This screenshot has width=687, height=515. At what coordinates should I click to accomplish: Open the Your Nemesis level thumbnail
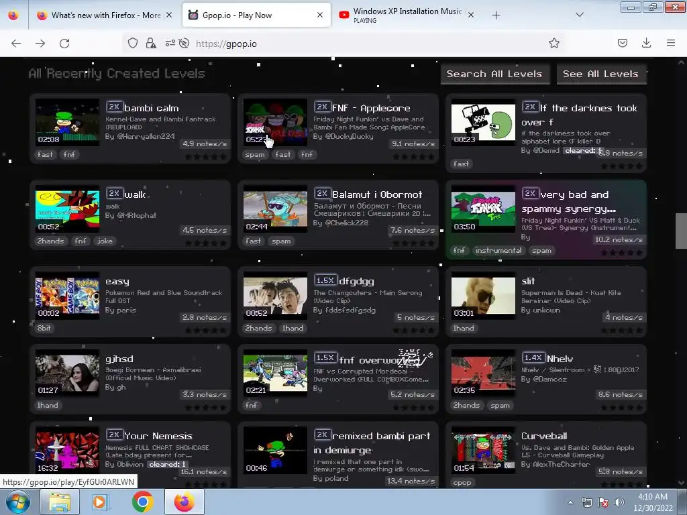68,451
